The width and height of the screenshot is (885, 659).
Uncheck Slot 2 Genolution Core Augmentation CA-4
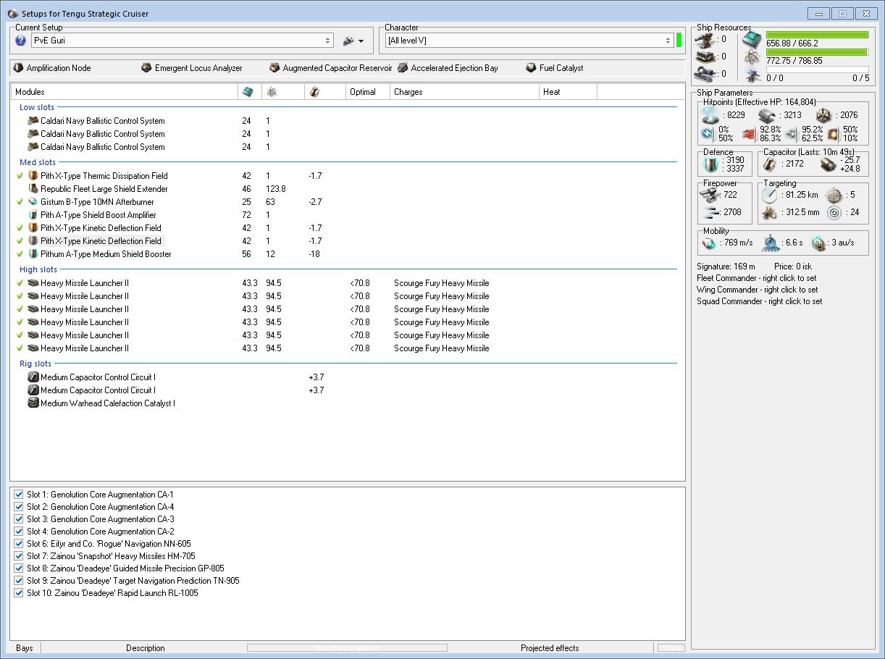(19, 507)
